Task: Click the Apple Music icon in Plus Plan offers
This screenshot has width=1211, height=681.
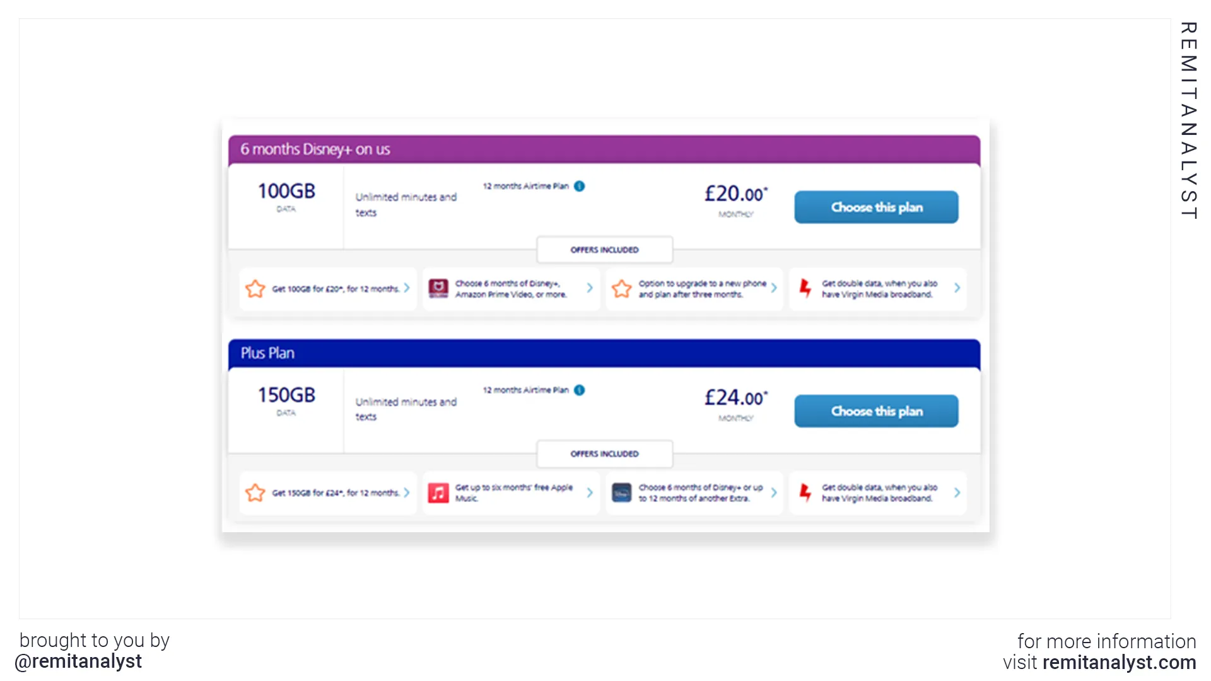Action: coord(438,492)
